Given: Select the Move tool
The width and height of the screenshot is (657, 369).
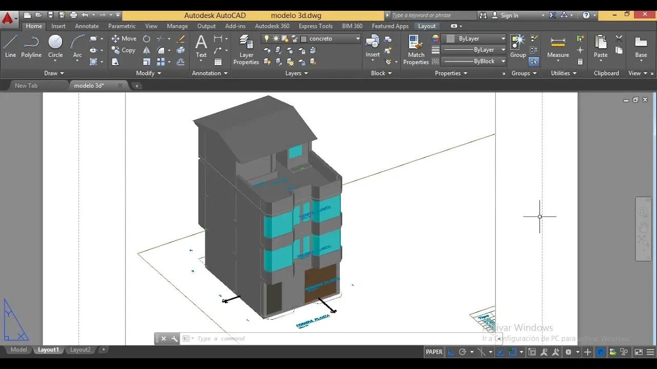Looking at the screenshot, I should click(x=124, y=38).
